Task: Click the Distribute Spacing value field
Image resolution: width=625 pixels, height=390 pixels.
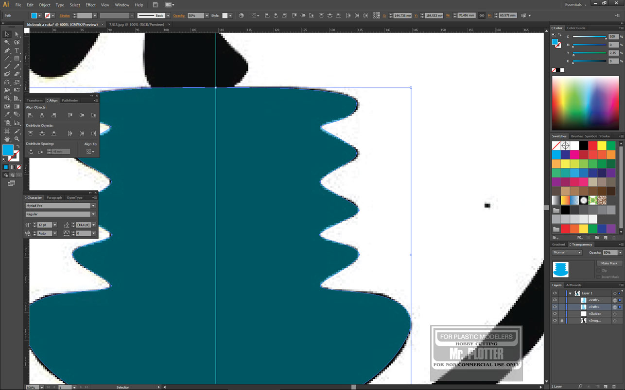Action: [61, 151]
